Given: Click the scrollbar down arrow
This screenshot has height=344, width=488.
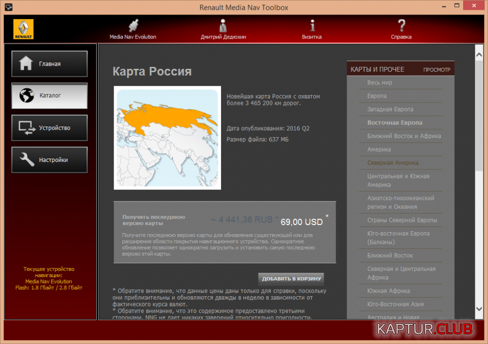Looking at the screenshot, I should [x=479, y=309].
